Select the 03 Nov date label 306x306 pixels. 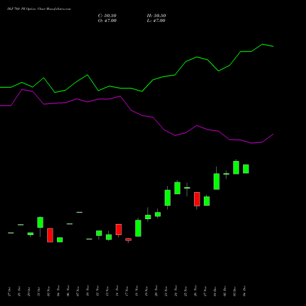(48, 291)
